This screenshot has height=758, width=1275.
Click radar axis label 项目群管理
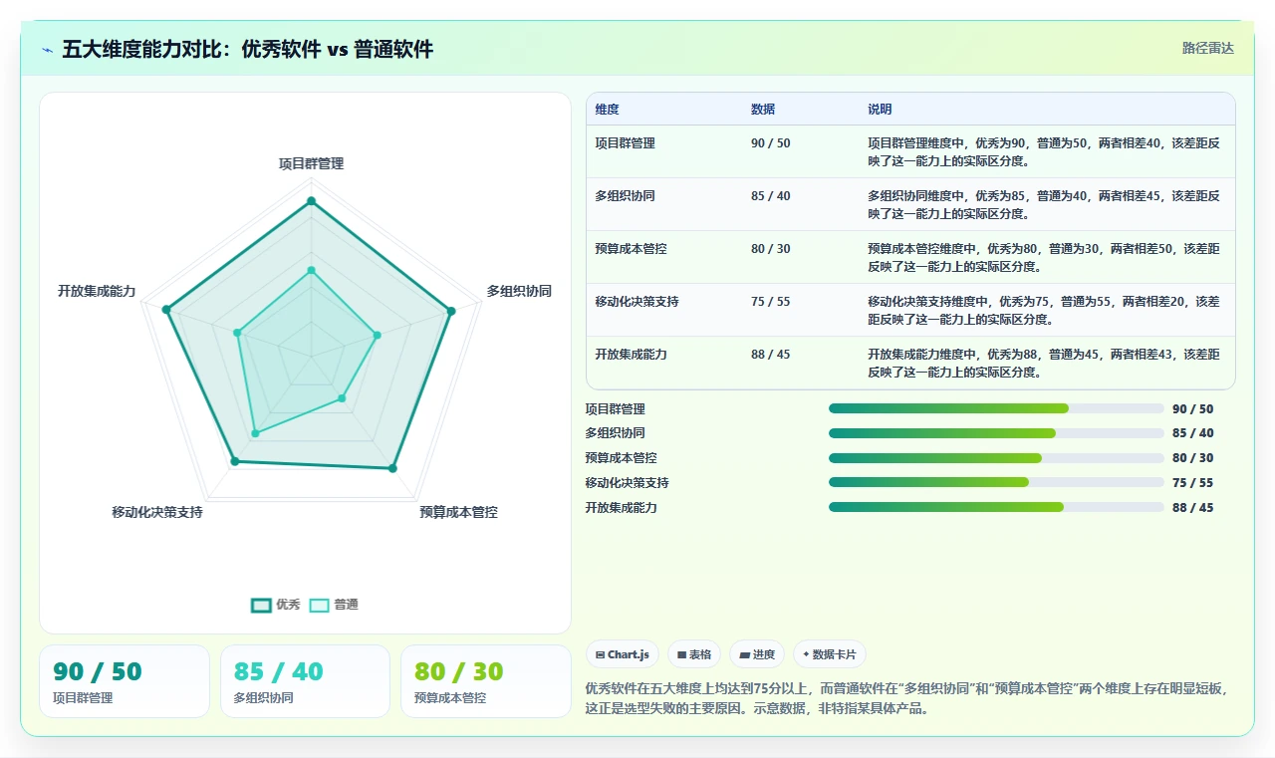click(311, 163)
